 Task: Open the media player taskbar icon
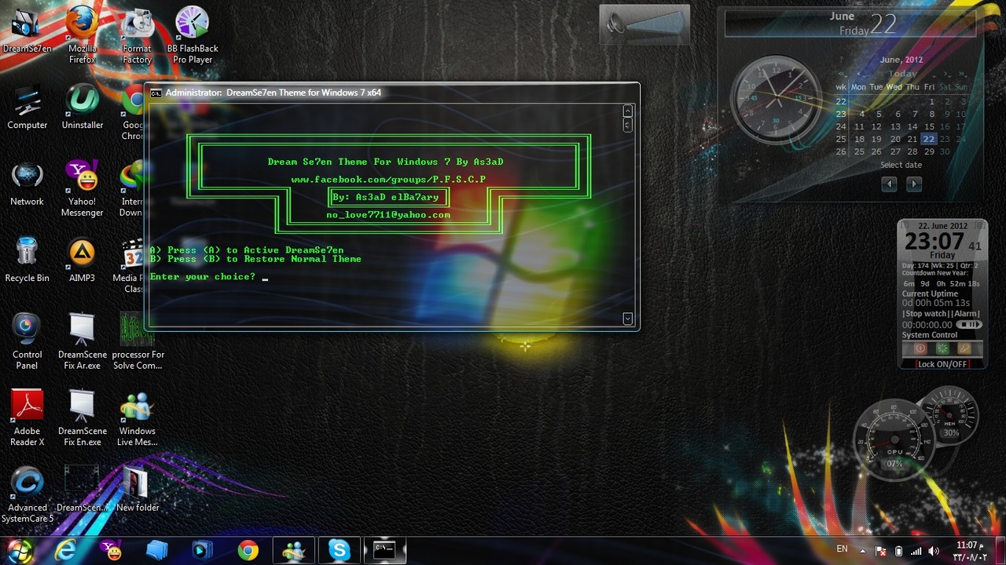point(203,550)
